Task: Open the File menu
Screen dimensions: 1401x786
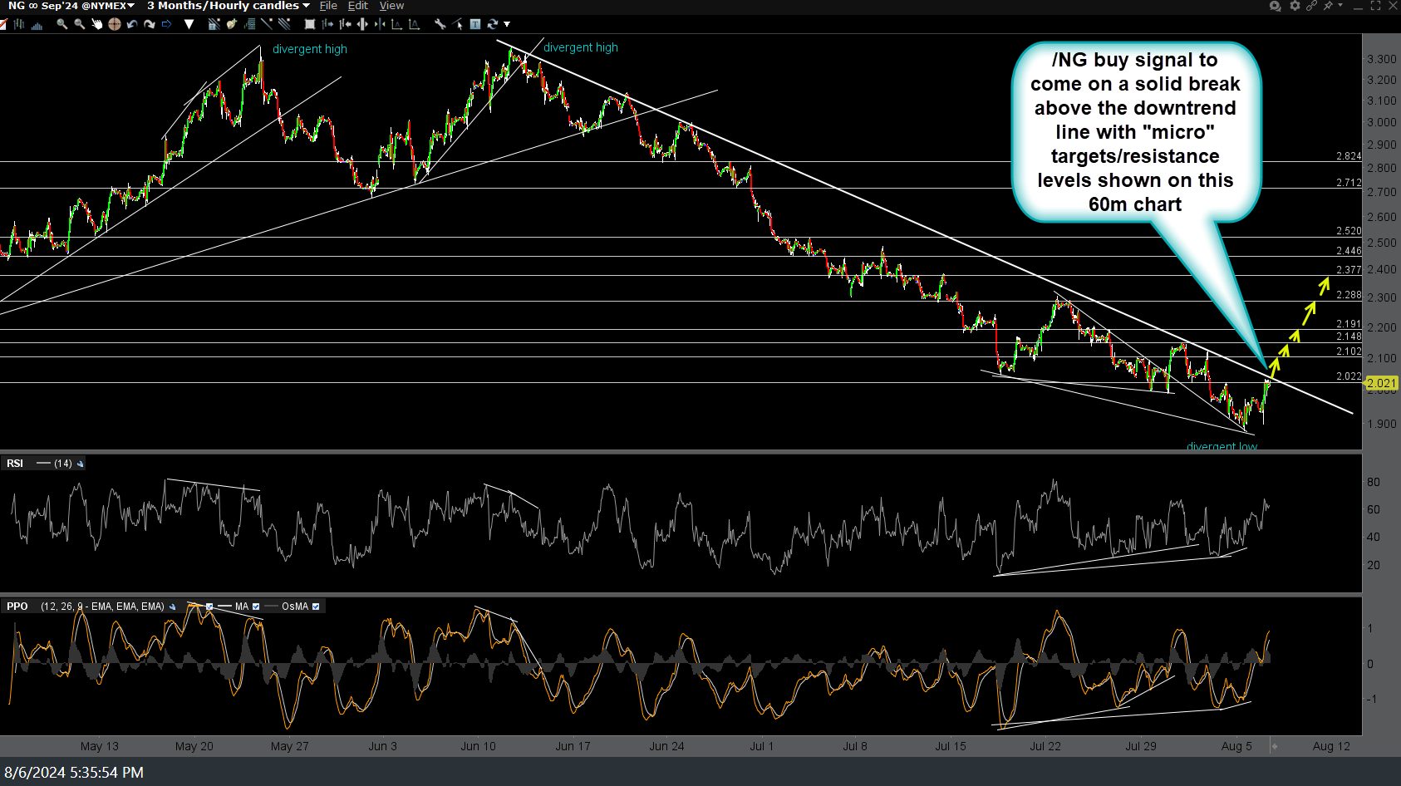Action: (328, 6)
